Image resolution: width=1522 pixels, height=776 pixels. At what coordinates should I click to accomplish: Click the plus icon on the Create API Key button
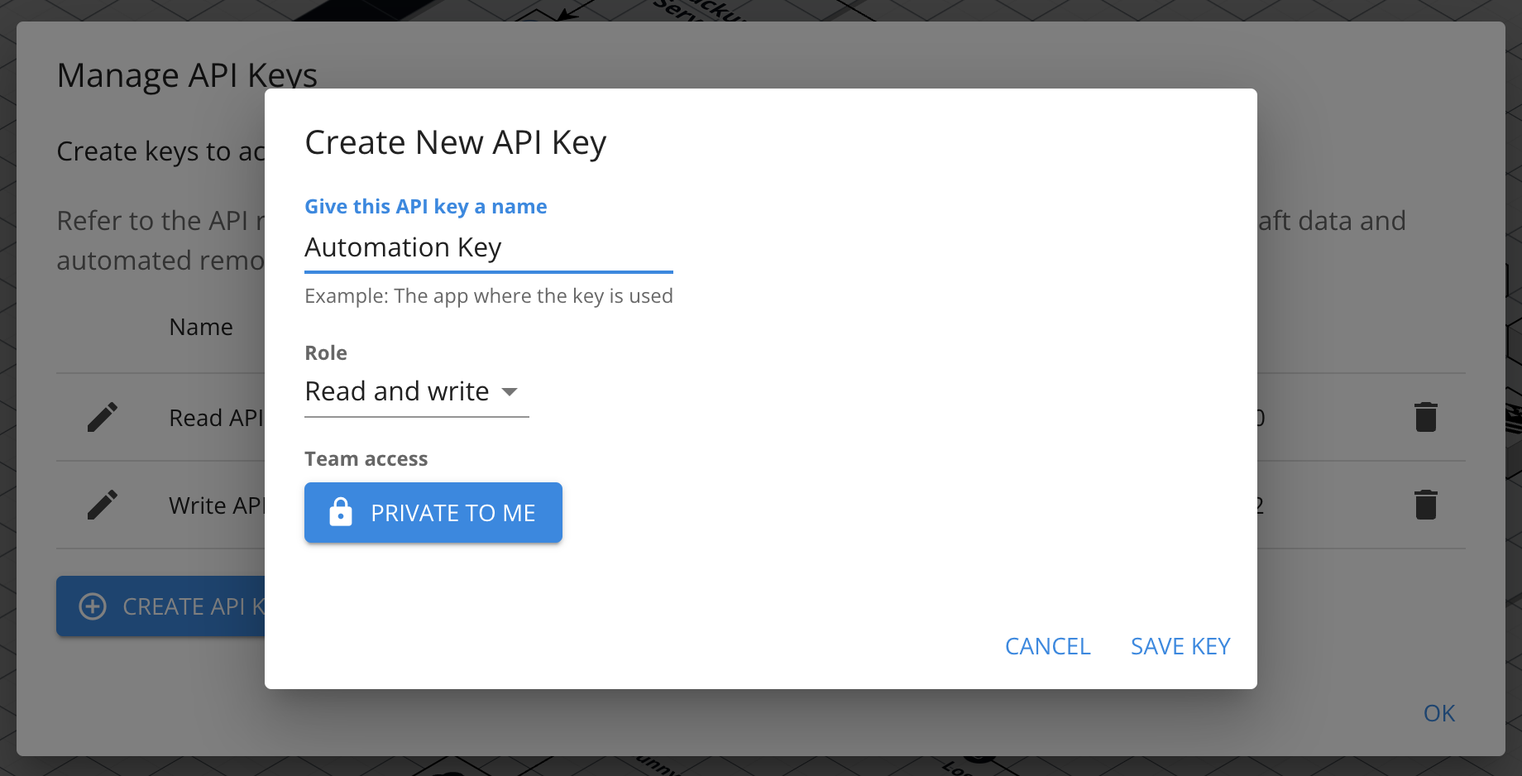92,606
